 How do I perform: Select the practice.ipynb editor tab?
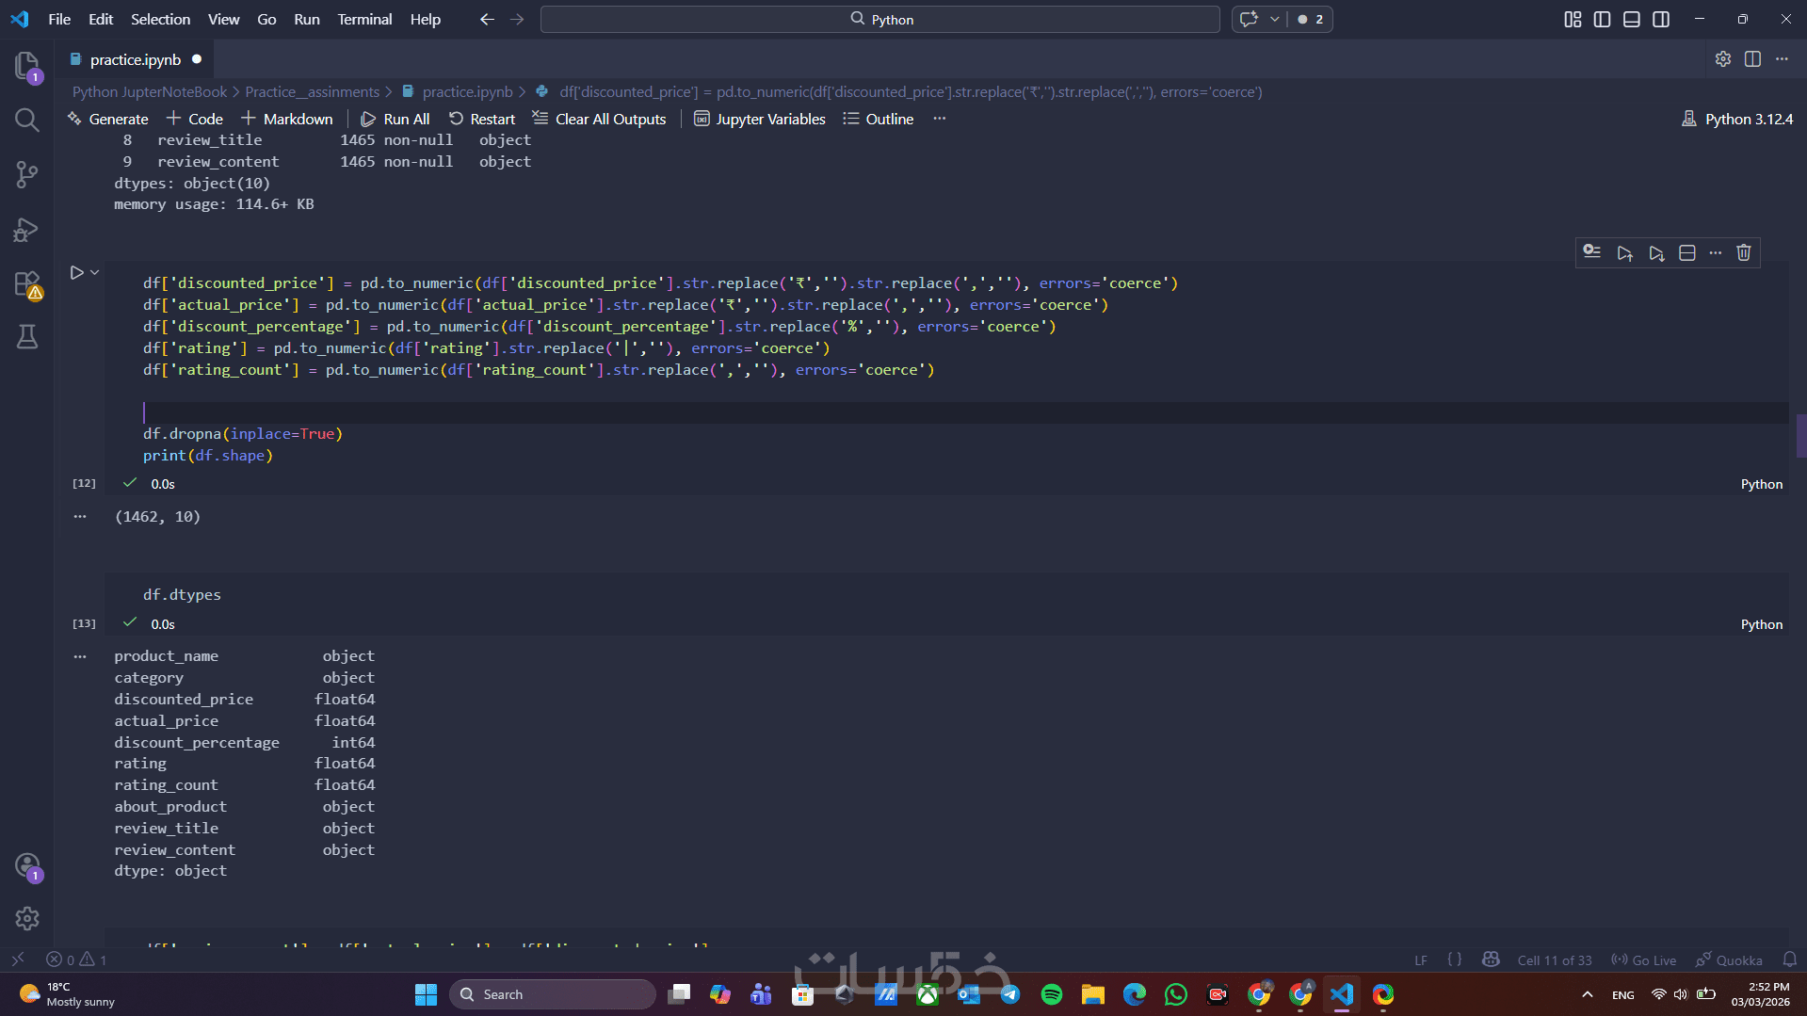pos(135,59)
